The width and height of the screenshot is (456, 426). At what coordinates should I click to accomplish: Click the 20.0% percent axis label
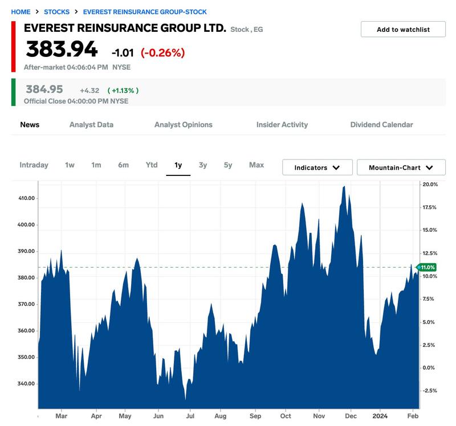point(430,184)
